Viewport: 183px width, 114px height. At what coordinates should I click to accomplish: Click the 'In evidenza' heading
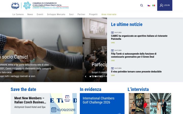(x=90, y=89)
